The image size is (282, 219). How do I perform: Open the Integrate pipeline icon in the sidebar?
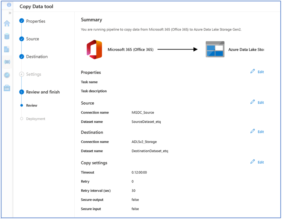[x=7, y=62]
